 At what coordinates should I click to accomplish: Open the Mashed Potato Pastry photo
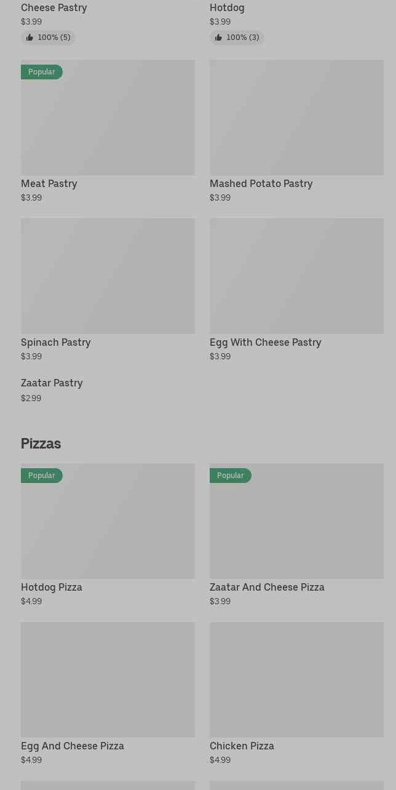pos(296,118)
